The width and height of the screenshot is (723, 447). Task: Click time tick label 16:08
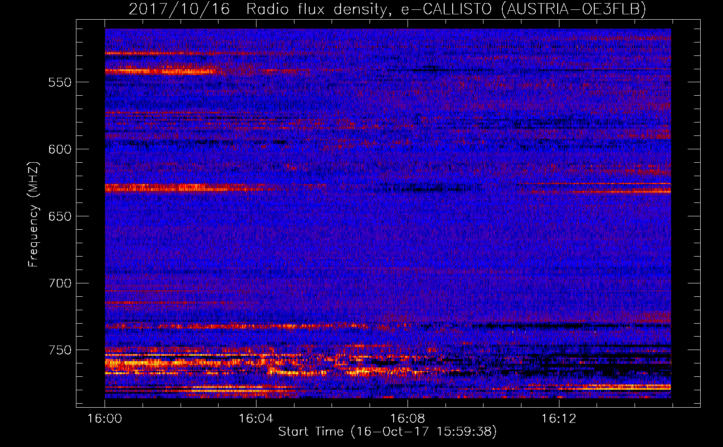408,419
